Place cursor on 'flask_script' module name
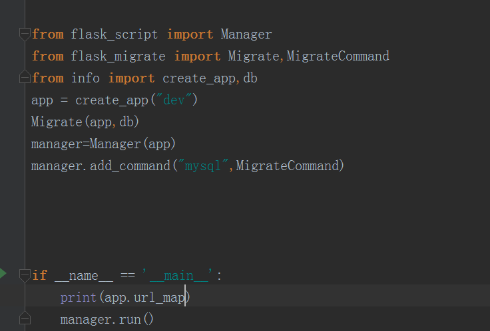 115,34
